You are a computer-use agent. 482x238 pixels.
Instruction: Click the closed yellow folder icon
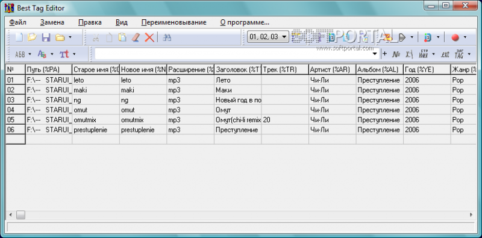60,37
